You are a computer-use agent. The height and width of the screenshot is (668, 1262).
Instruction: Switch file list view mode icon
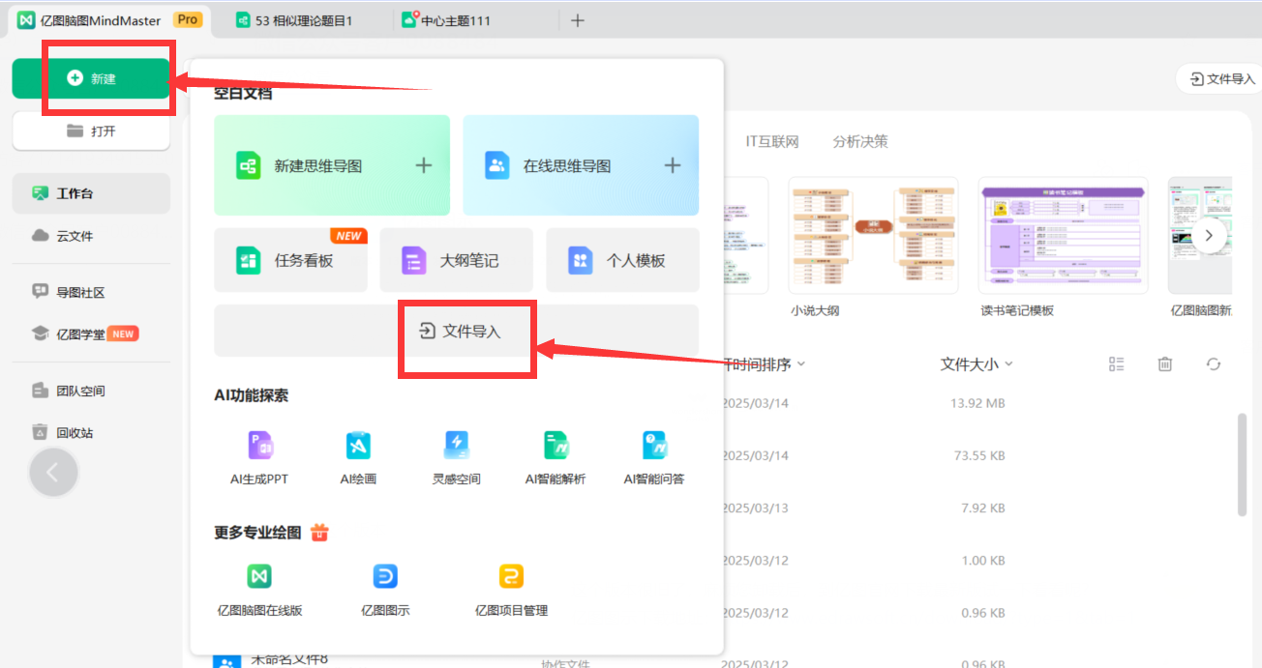[1117, 363]
